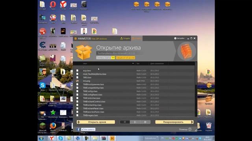Select the tmi.png file name

tap(87, 81)
